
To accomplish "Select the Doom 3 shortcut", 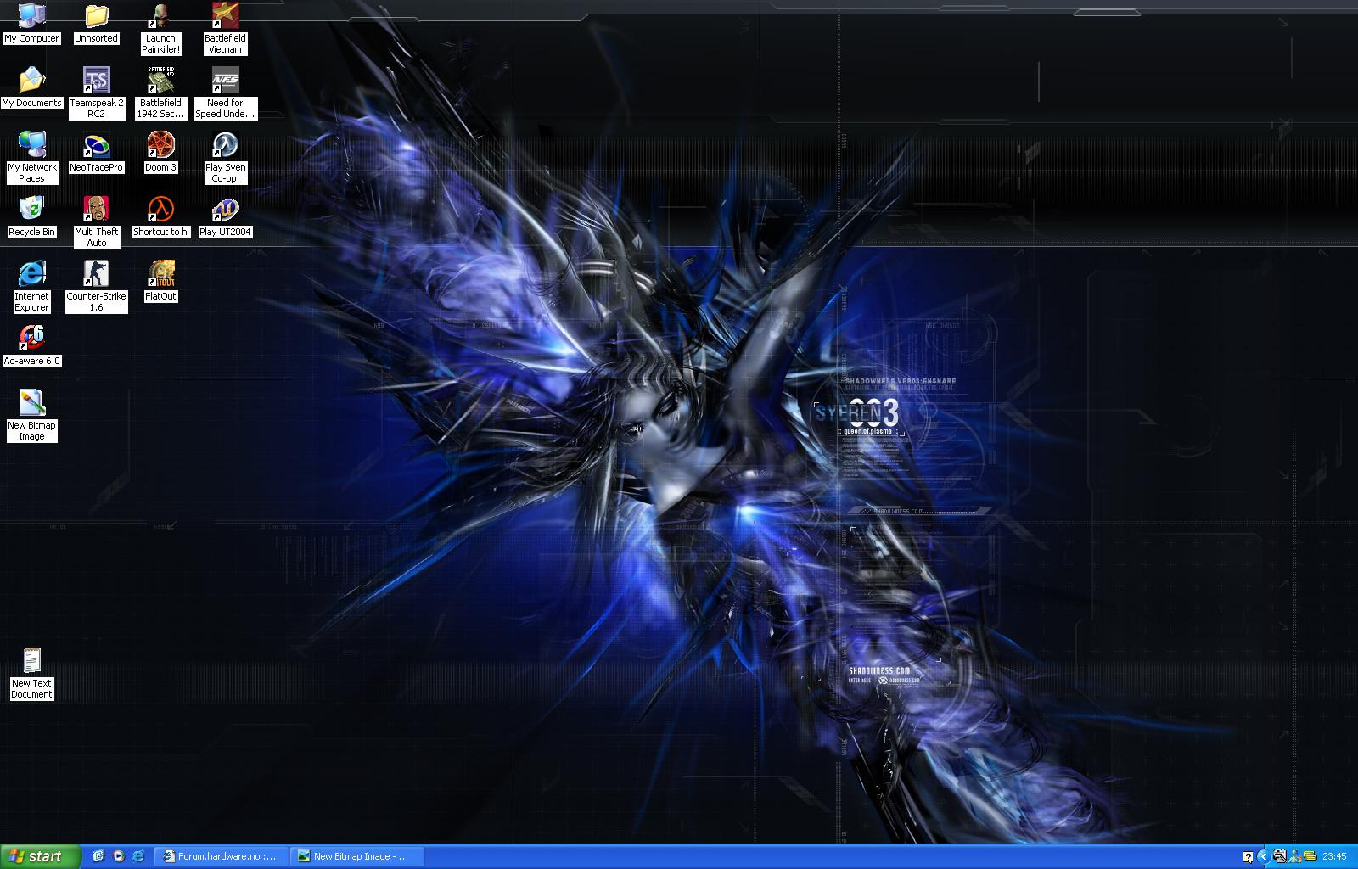I will pyautogui.click(x=160, y=152).
